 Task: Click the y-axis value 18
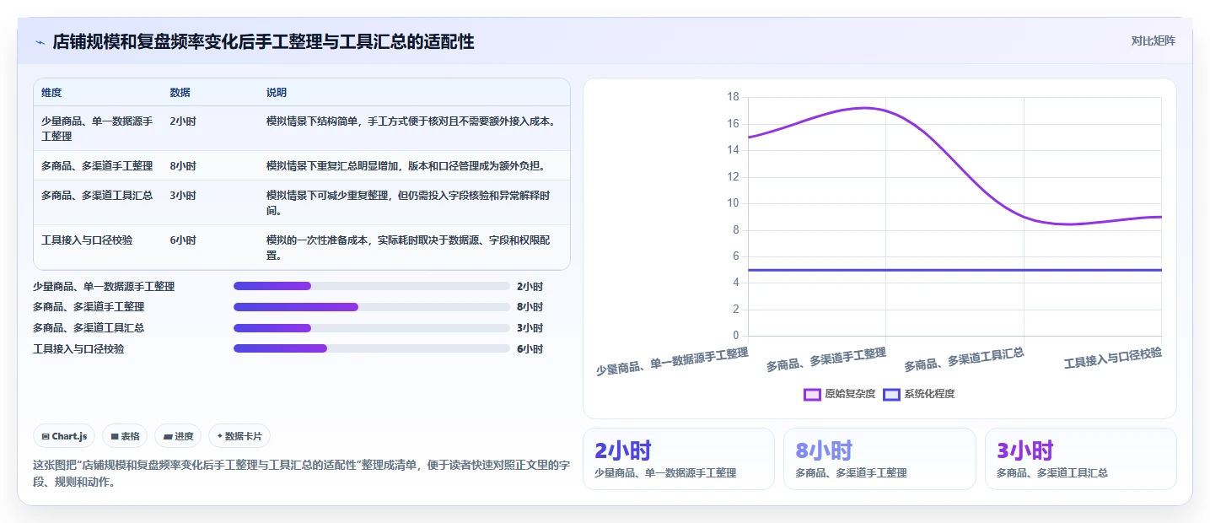click(x=733, y=97)
